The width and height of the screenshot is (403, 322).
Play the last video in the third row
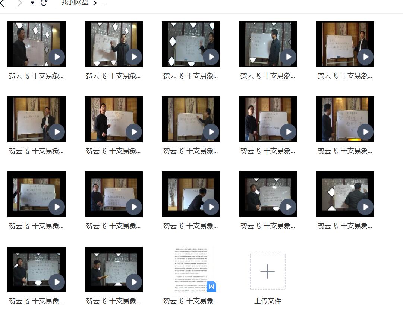coord(365,207)
